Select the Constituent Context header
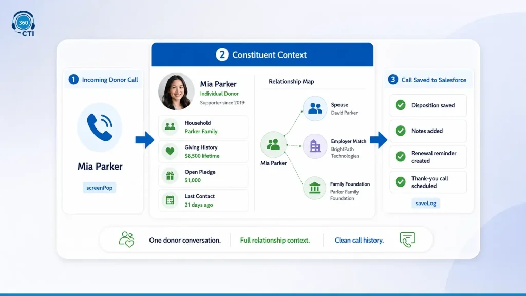 262,54
